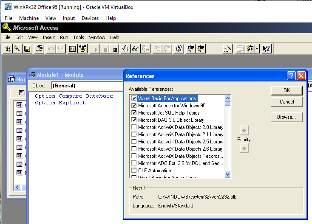
Task: Uncheck Visual Basic For Applications reference
Action: click(134, 98)
